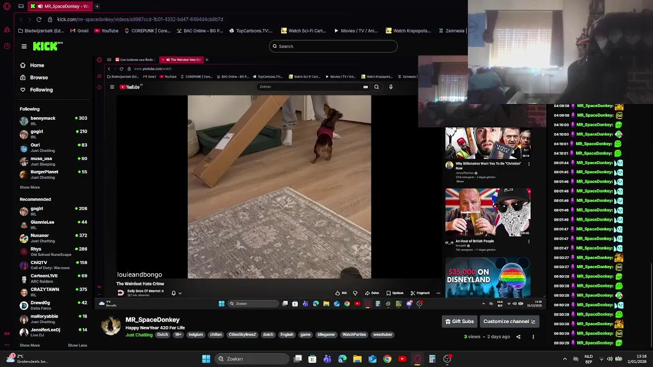Click the Customize channel button
This screenshot has height=367, width=653.
tap(509, 322)
